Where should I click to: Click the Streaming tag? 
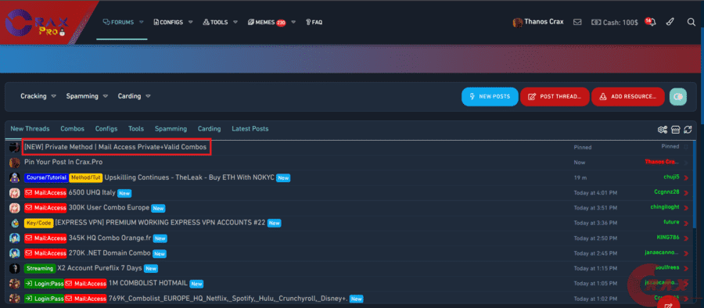[40, 268]
